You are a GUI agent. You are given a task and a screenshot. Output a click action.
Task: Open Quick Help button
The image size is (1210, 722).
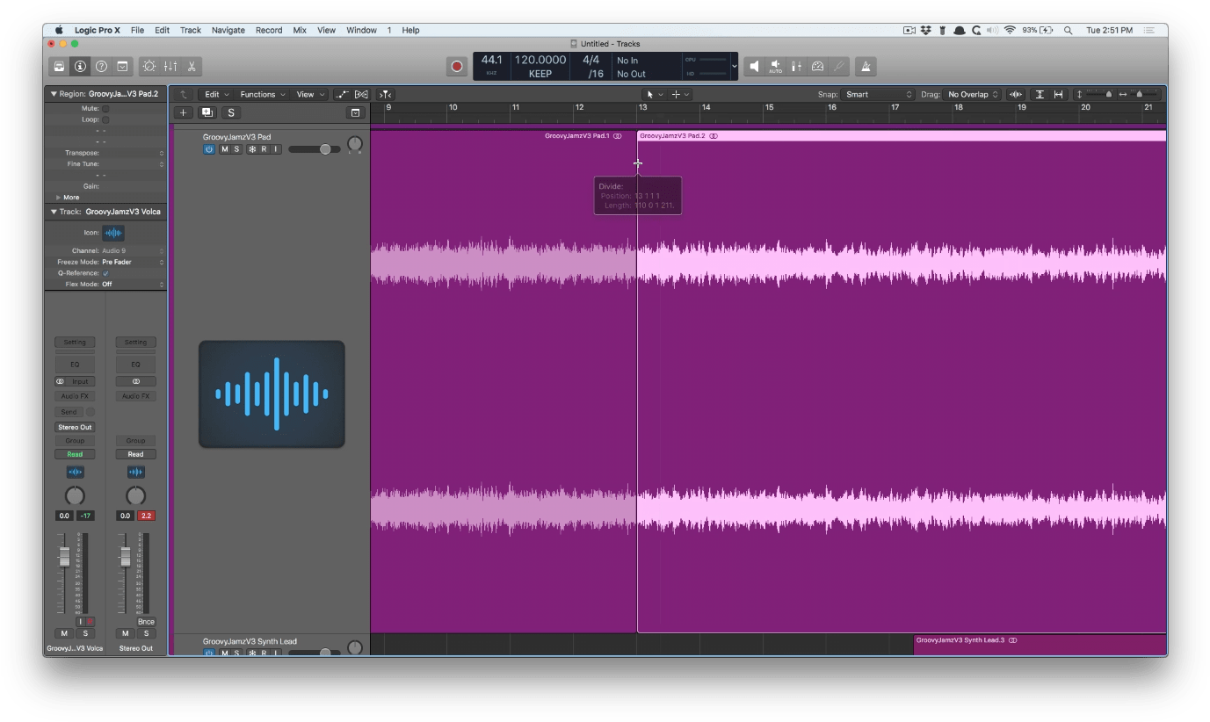(101, 67)
